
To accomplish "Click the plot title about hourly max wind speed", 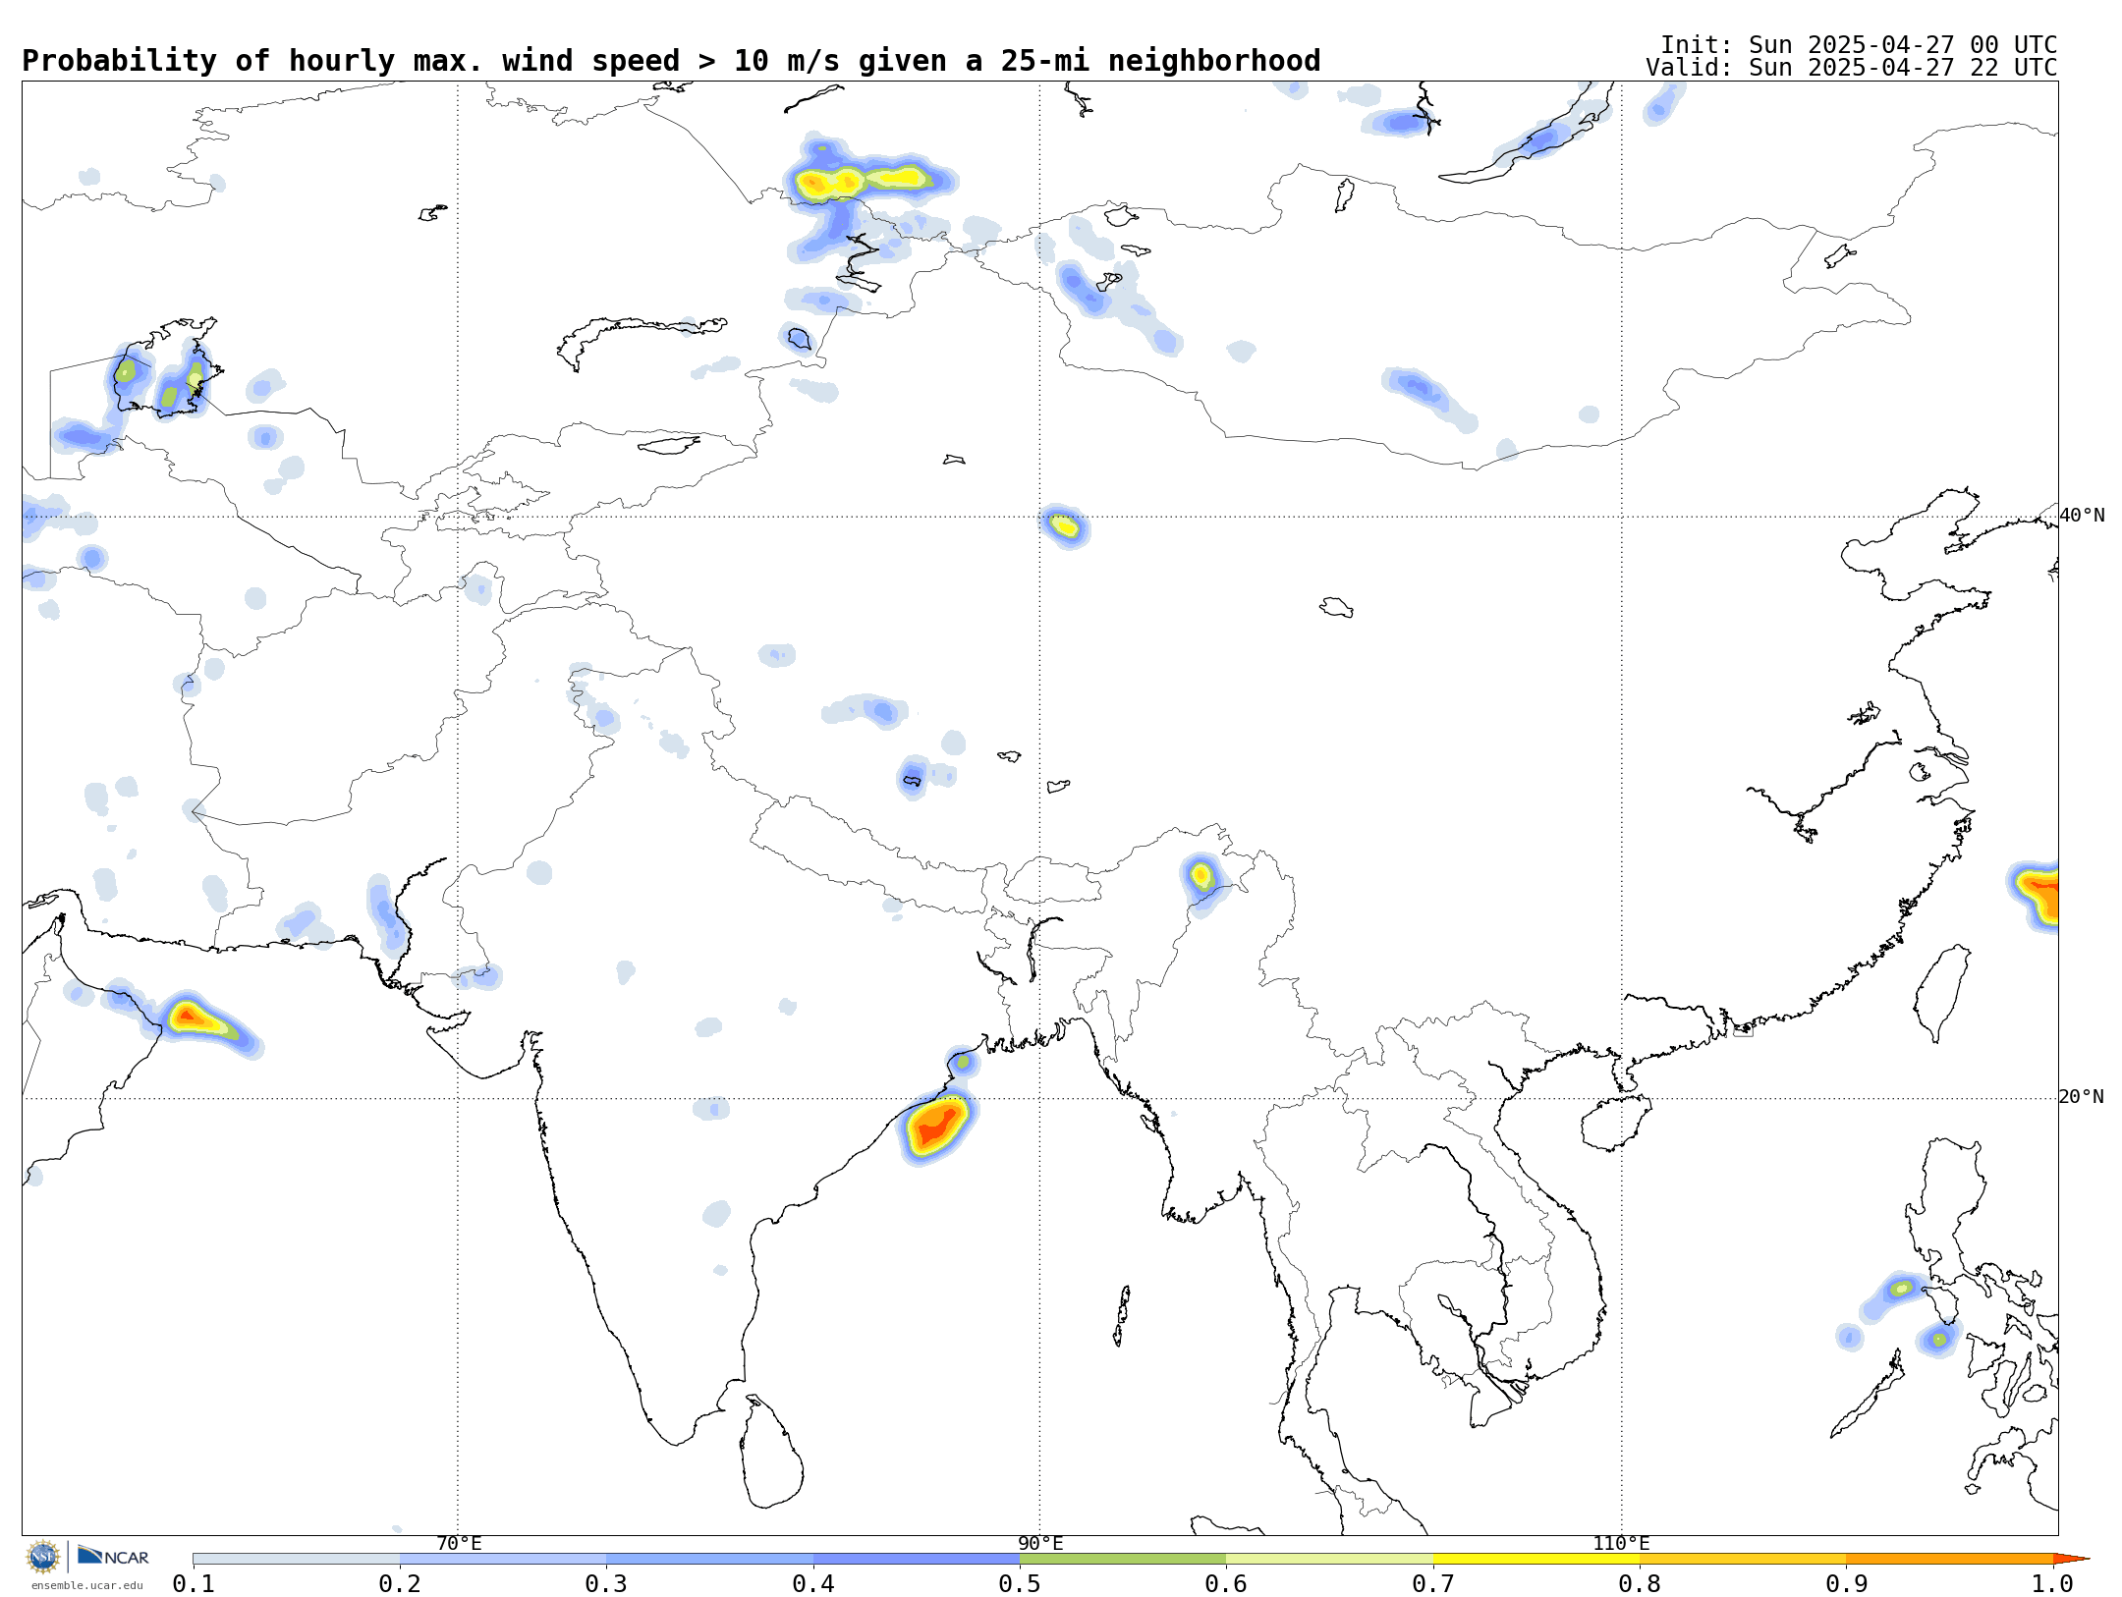I will coord(671,61).
